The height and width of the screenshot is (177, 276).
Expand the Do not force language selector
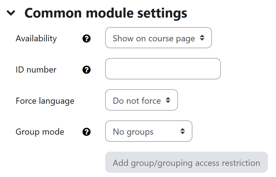pos(141,100)
